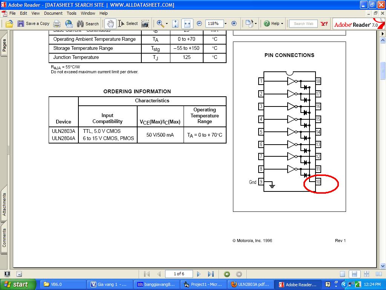Click the 118% zoom value field

[214, 24]
